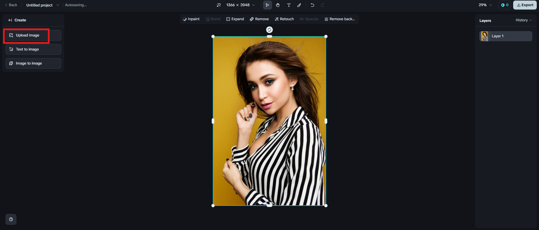Redo the last undone action
The image size is (539, 230).
(323, 5)
